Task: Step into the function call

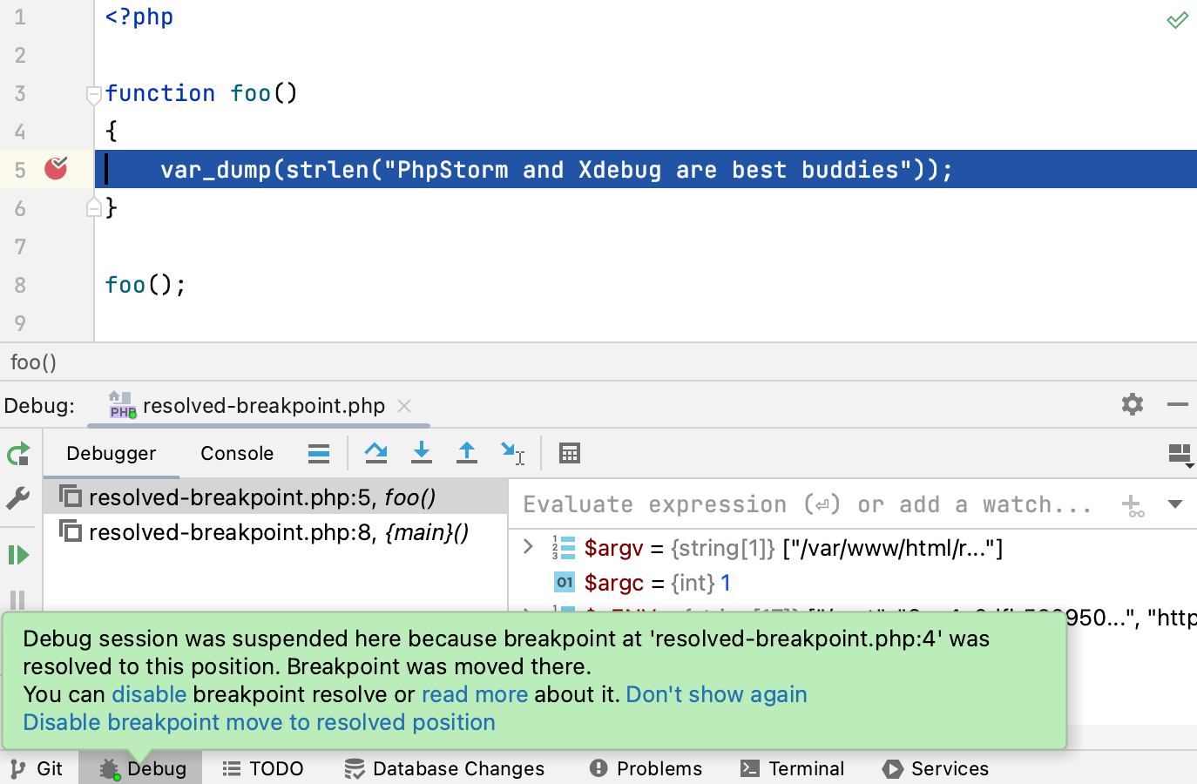Action: coord(422,453)
